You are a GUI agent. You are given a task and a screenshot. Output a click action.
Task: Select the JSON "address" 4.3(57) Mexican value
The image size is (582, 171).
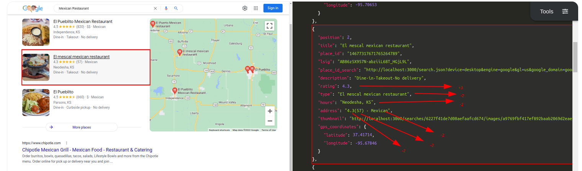pyautogui.click(x=367, y=111)
